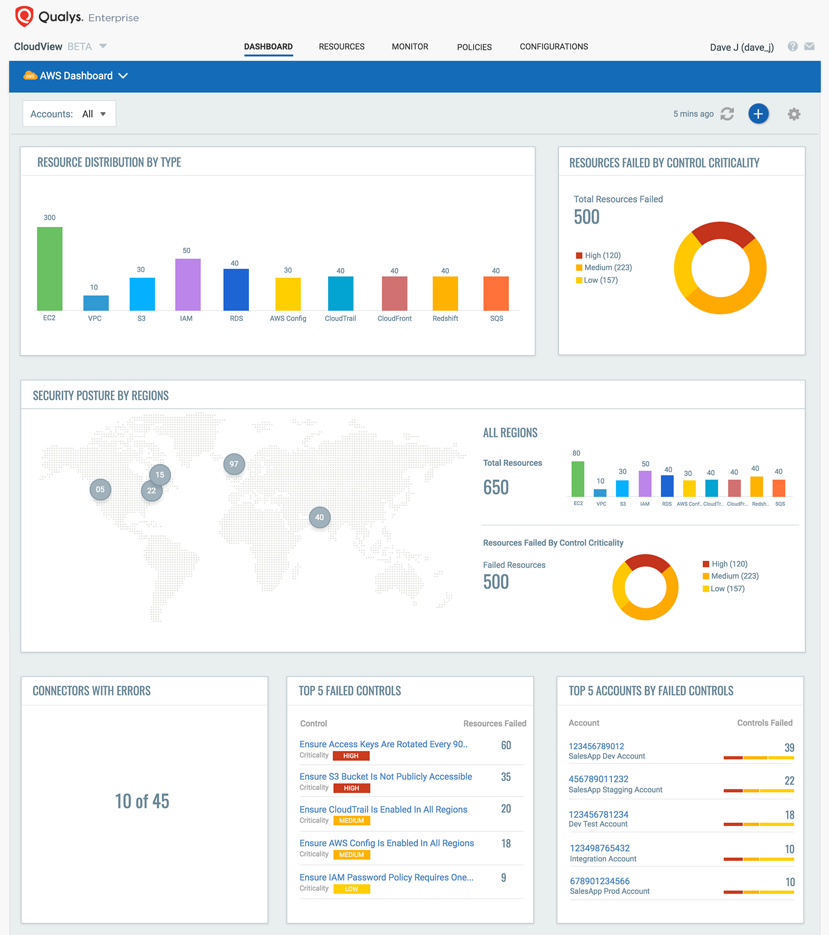This screenshot has width=829, height=935.
Task: Open control Ensure S3 Bucket Is Not Publicly Accessible
Action: (385, 776)
